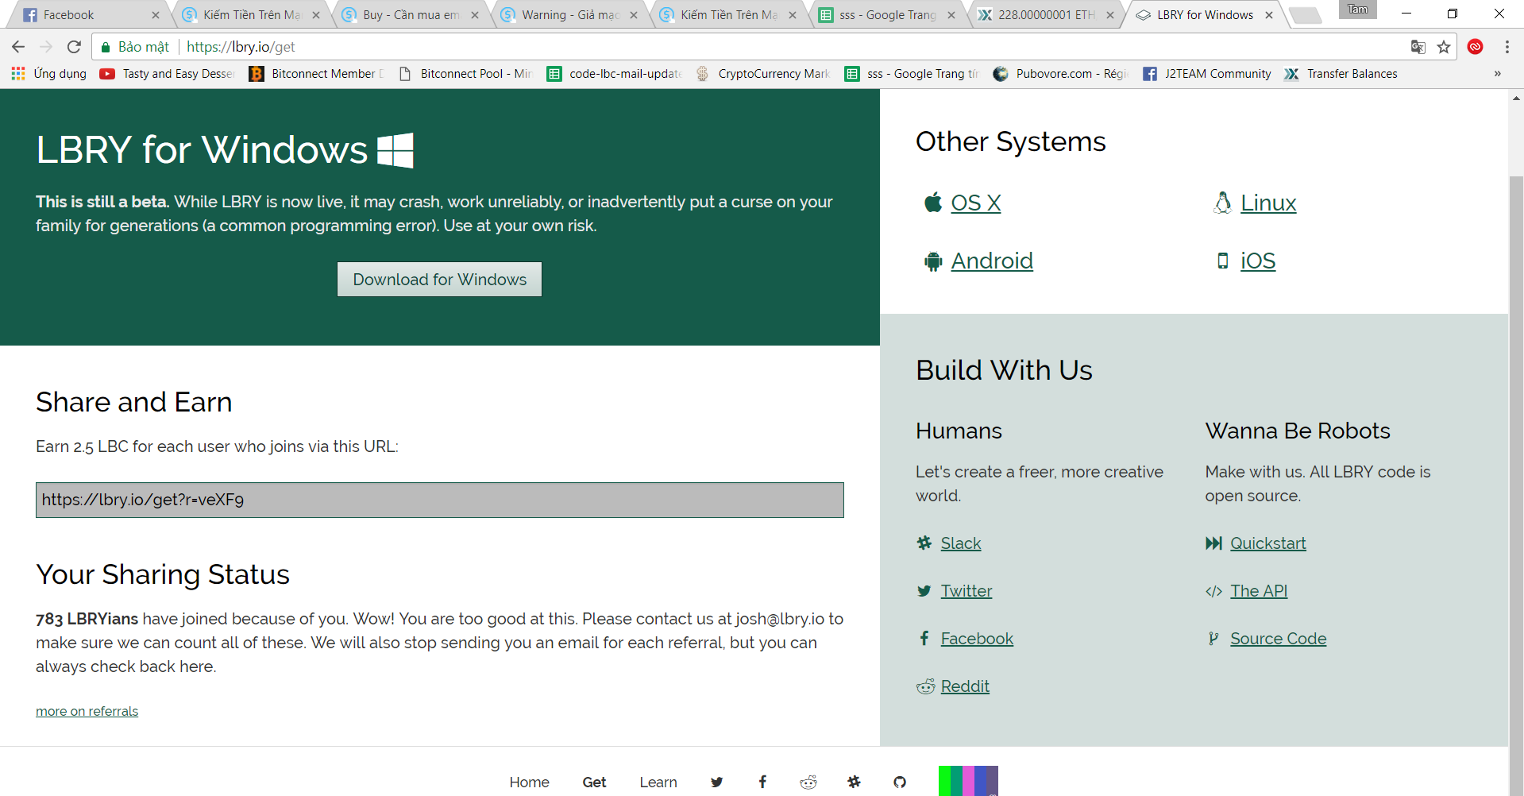Click the Slack icon in the footer
Screen dimensions: 1524x796
click(x=854, y=782)
